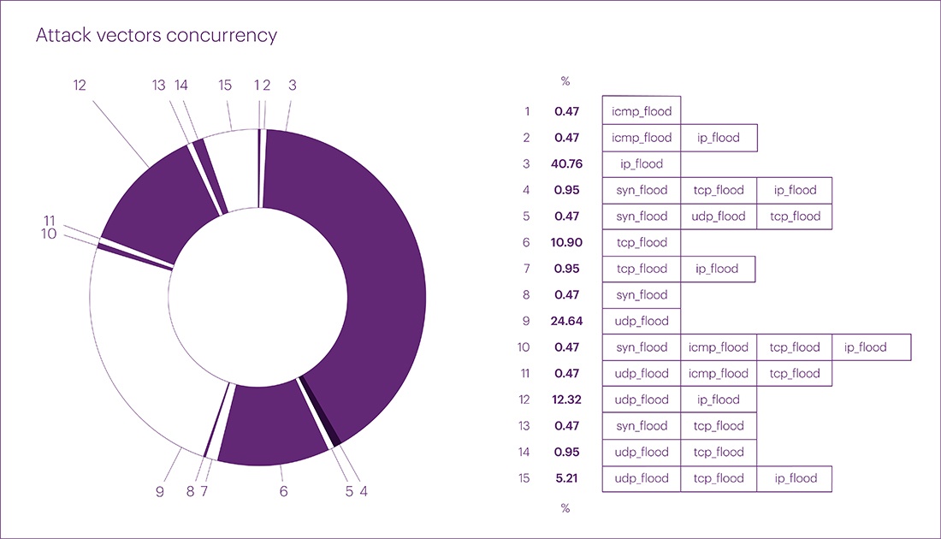The image size is (941, 539).
Task: Click the udp_flood box in row 5
Action: (x=719, y=216)
